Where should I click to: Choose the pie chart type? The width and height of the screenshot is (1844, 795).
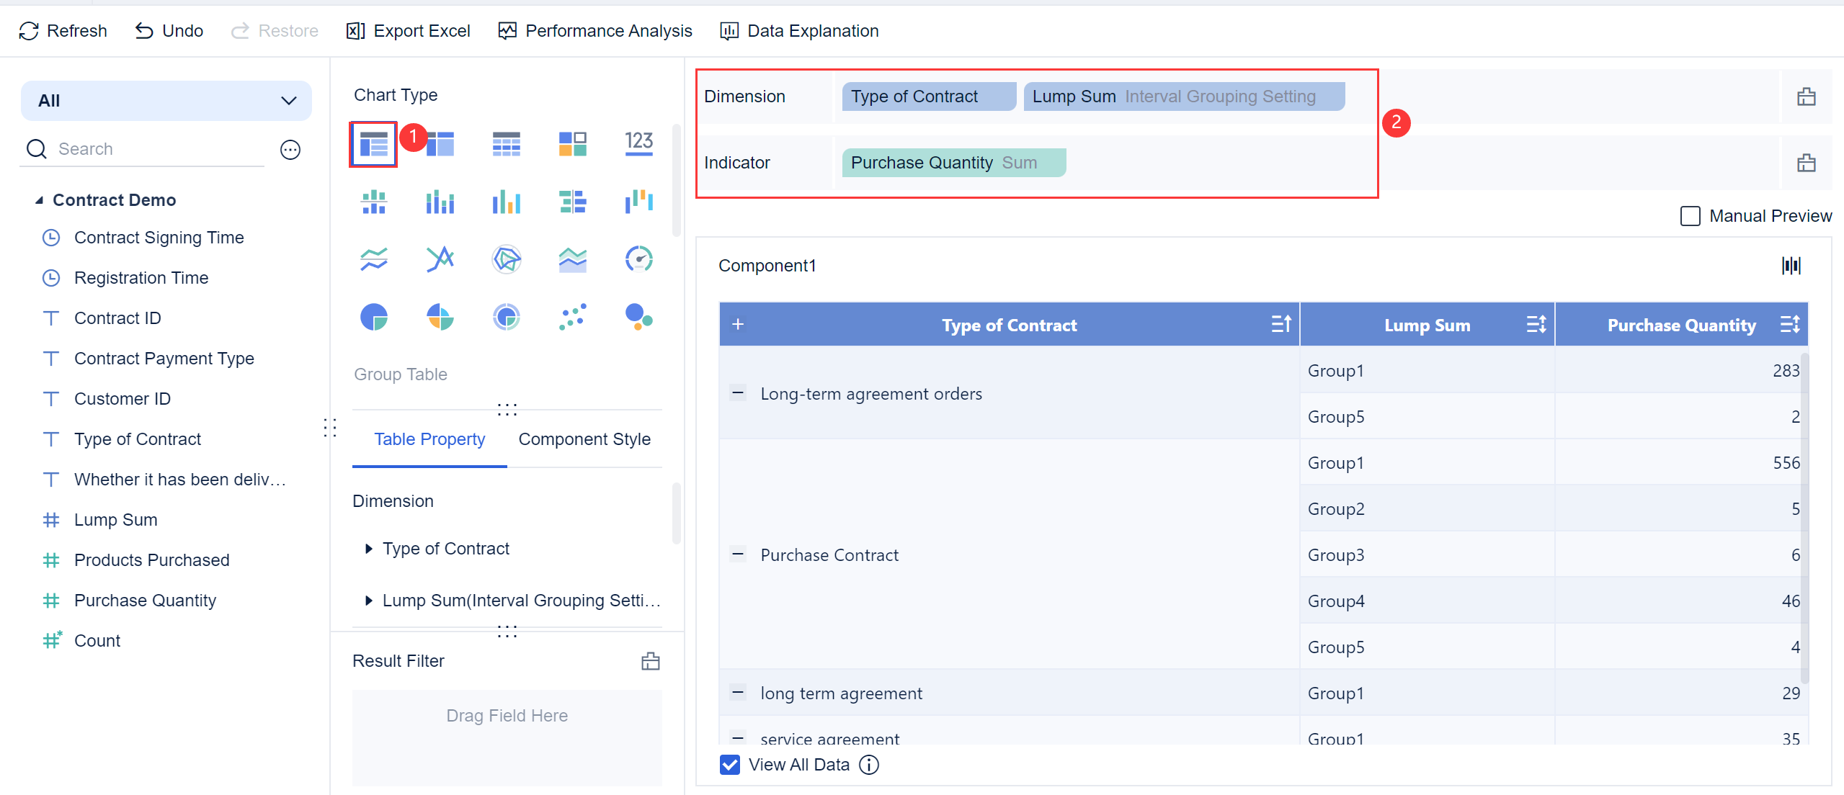373,317
